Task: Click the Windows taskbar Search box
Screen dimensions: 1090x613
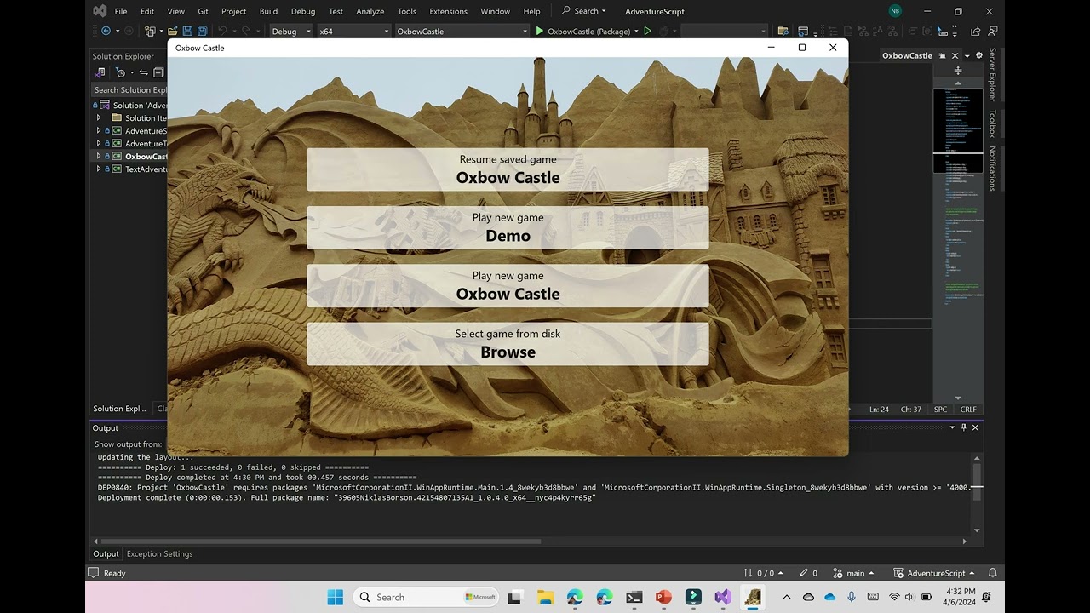Action: pos(427,597)
